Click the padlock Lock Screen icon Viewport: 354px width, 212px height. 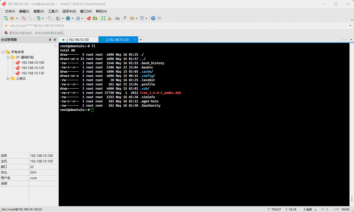(x=109, y=18)
